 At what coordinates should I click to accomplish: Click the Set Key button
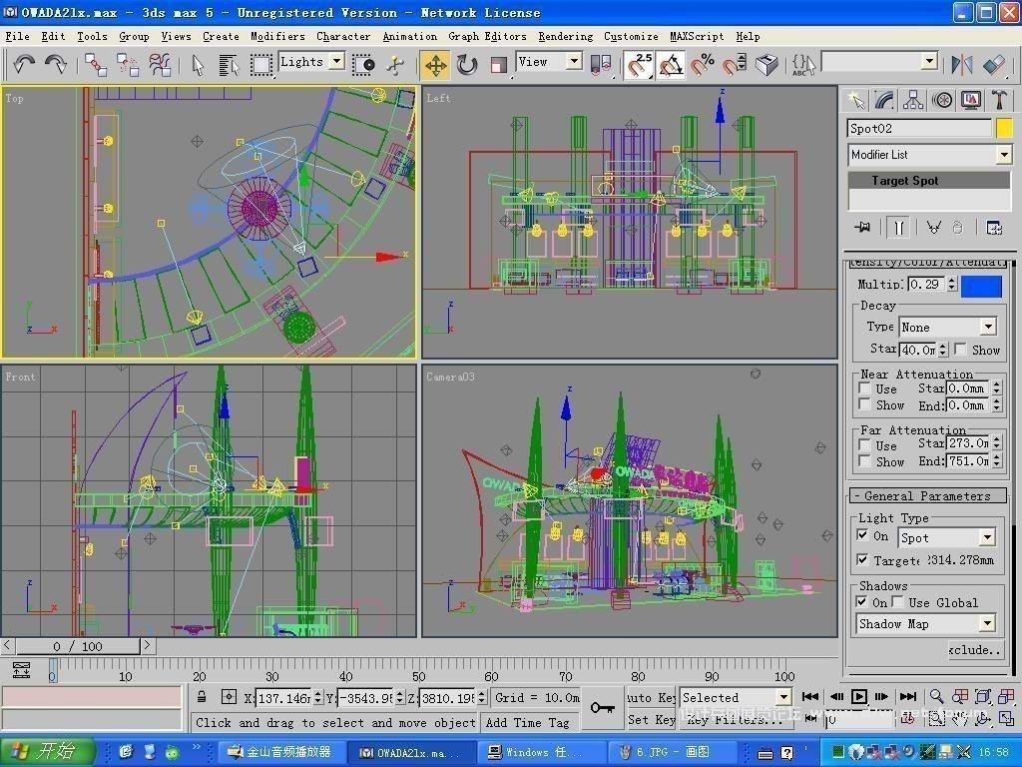[x=651, y=719]
